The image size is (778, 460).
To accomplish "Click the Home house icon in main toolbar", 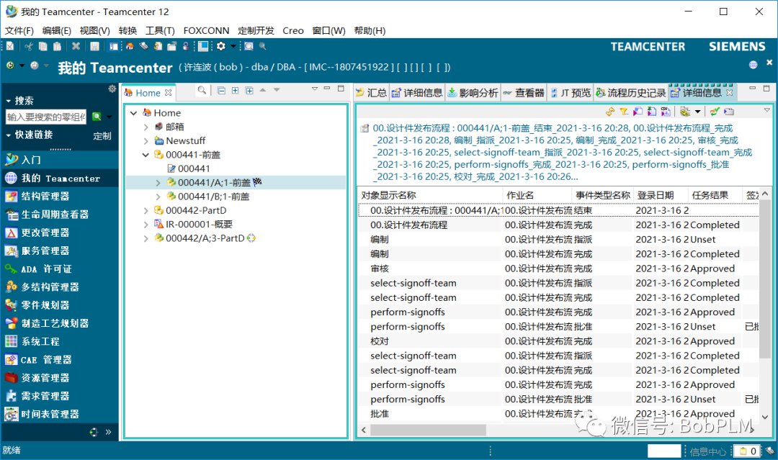I will click(x=130, y=46).
